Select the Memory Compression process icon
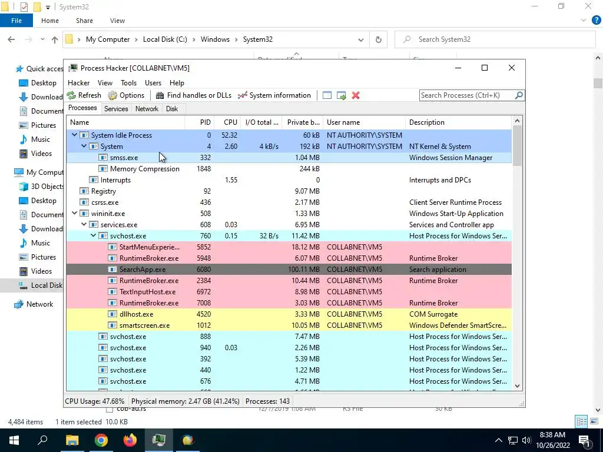The image size is (603, 452). click(102, 169)
